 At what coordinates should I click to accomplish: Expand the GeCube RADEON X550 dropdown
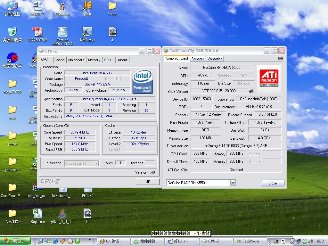coord(233,183)
